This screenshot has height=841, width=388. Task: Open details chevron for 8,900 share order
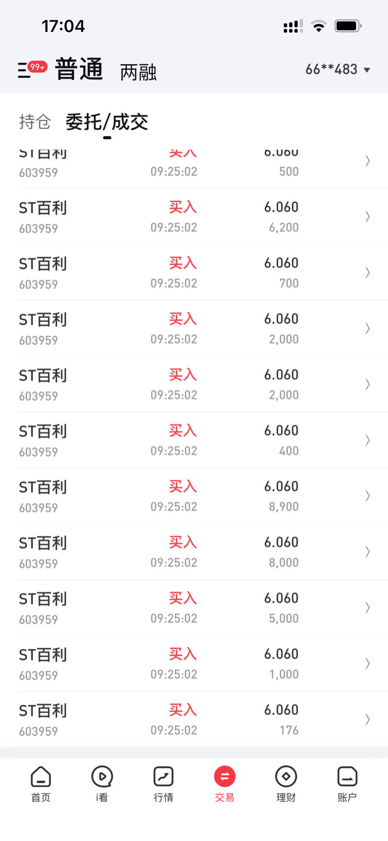point(368,496)
